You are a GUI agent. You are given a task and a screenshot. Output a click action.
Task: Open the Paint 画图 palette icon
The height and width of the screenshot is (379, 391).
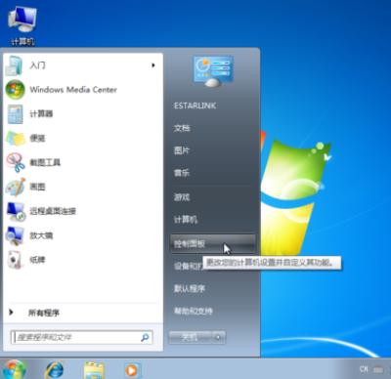(x=16, y=187)
